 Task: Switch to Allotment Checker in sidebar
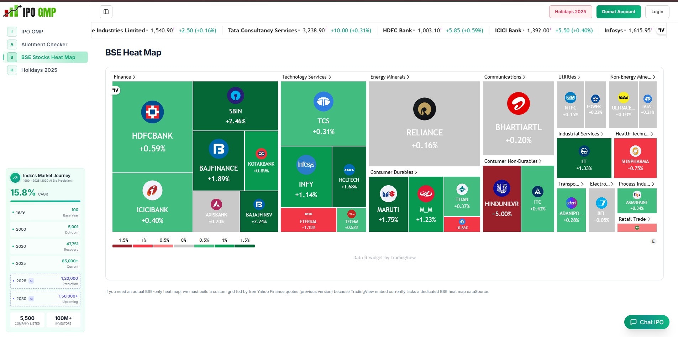point(44,44)
